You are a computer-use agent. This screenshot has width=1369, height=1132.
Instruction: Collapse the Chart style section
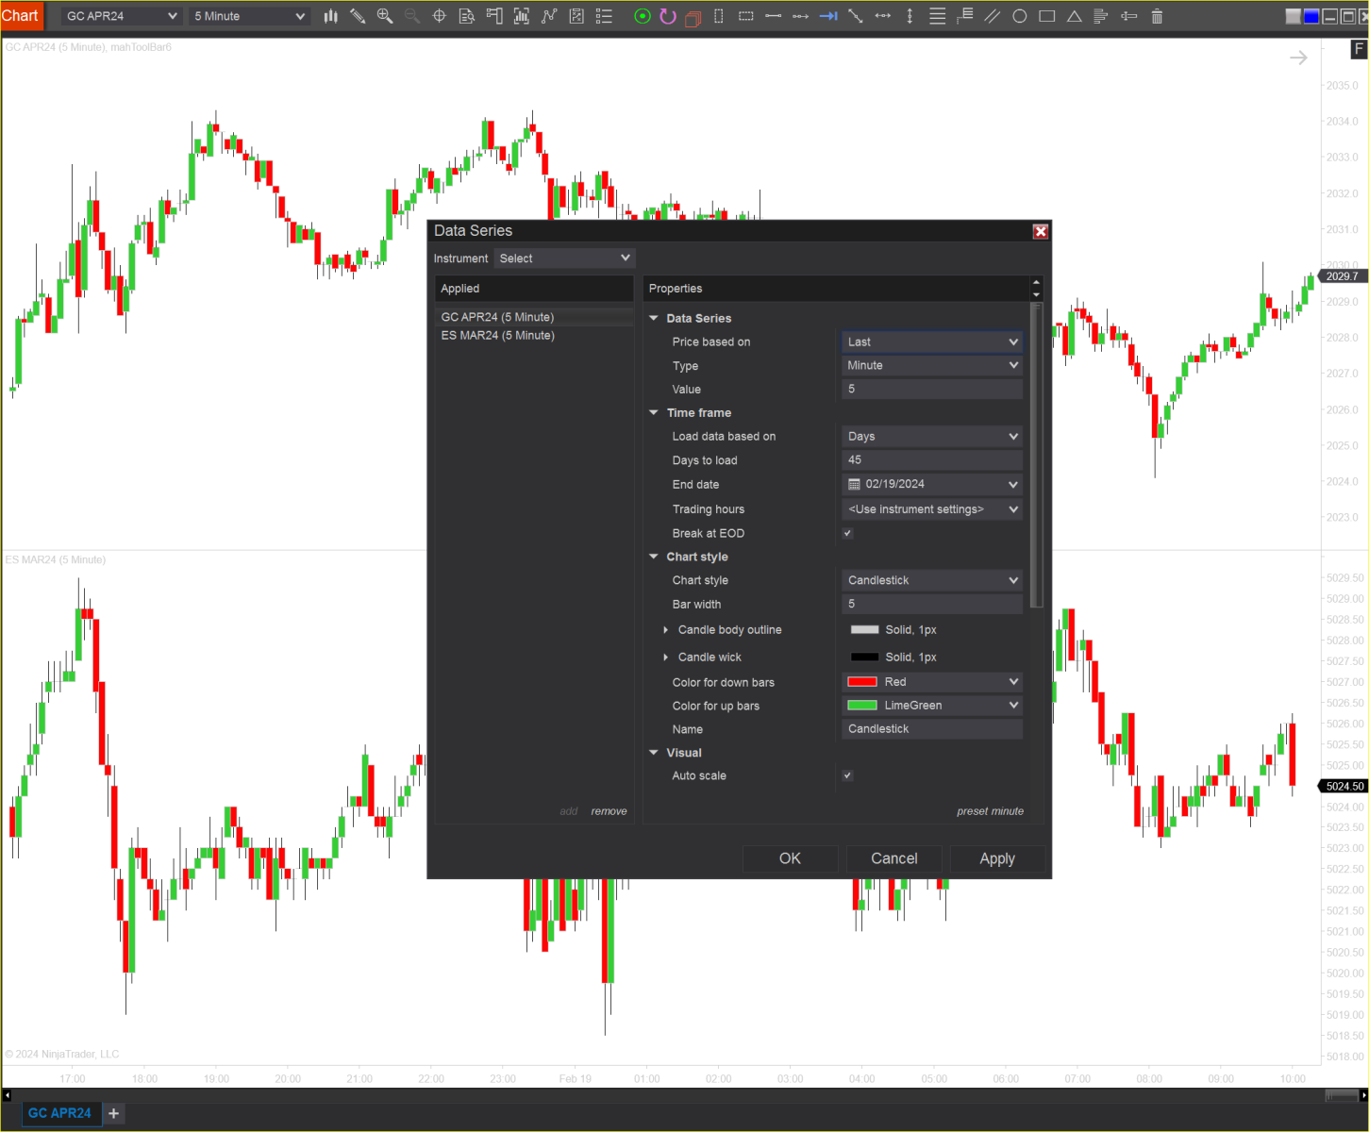pos(654,557)
